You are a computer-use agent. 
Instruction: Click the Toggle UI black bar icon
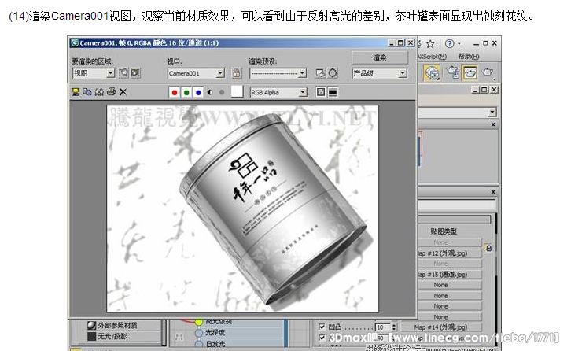tap(333, 92)
